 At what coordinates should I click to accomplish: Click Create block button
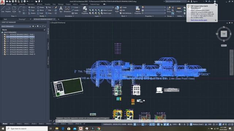[x=123, y=7]
